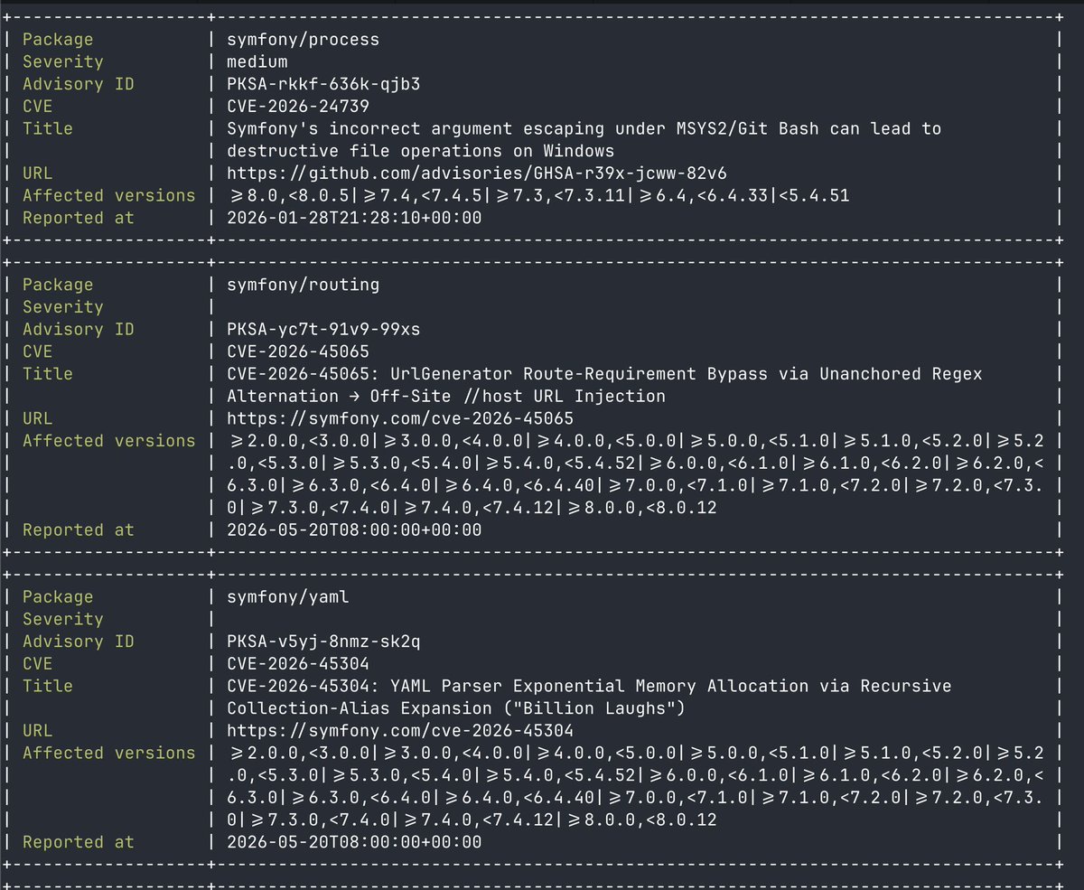The image size is (1084, 890).
Task: Click the symfony/yaml 'Reported at' timestamp
Action: [354, 841]
